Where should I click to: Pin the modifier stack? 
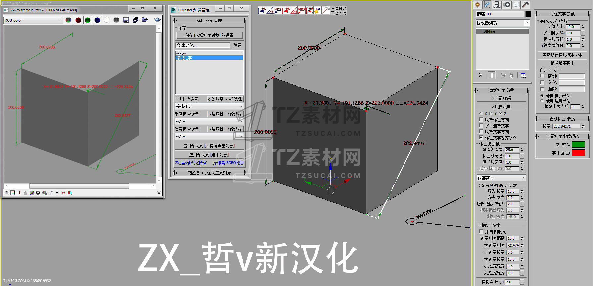480,75
